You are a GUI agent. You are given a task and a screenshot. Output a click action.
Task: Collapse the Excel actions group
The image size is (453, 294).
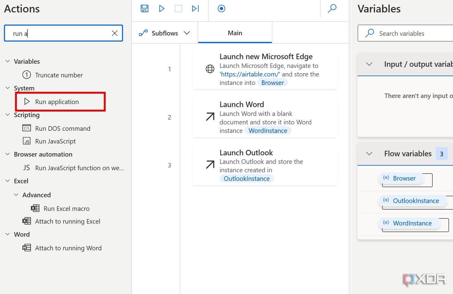pos(8,181)
